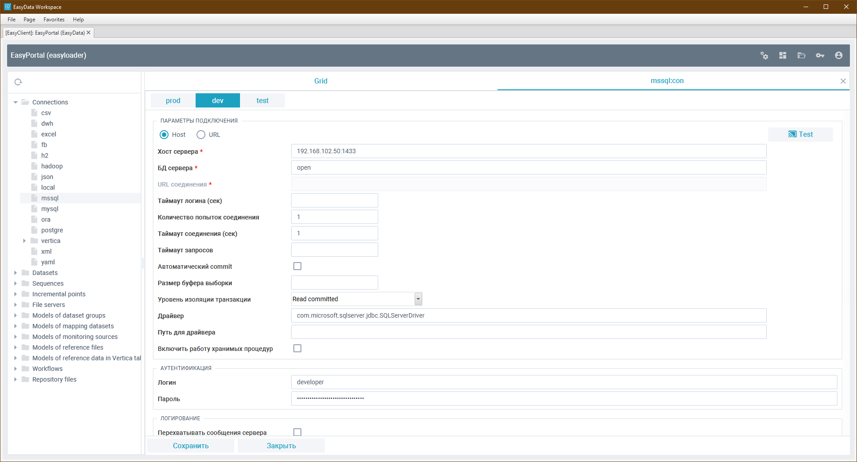Image resolution: width=857 pixels, height=462 pixels.
Task: Open the File menu
Action: point(12,20)
